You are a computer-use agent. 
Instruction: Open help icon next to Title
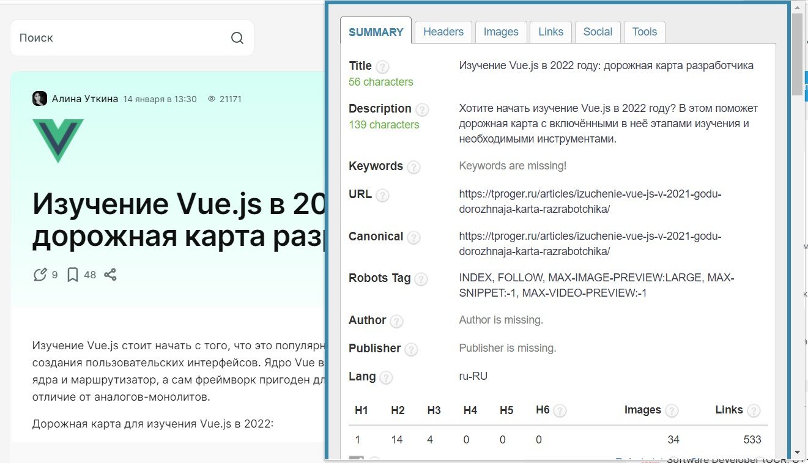382,67
